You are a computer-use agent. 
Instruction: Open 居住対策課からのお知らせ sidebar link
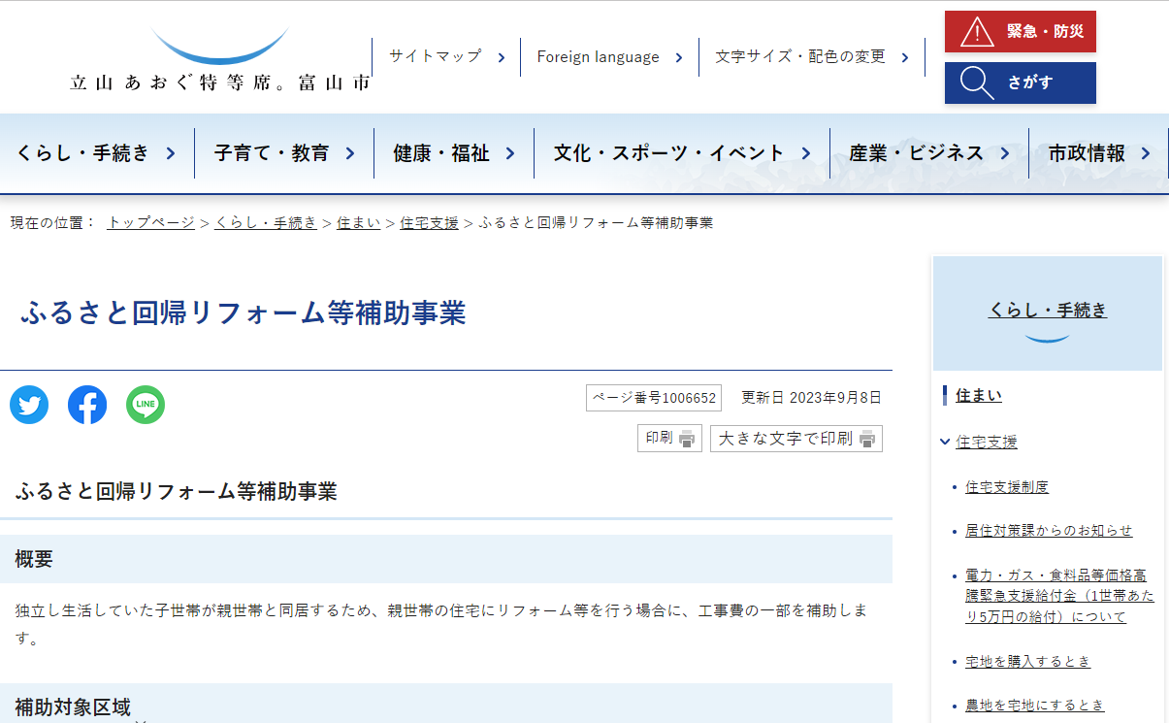pyautogui.click(x=1049, y=531)
